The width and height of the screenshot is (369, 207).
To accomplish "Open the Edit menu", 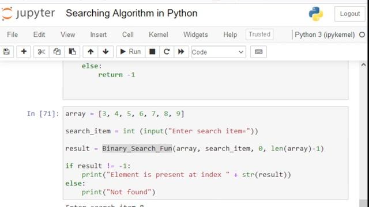I will (x=39, y=34).
